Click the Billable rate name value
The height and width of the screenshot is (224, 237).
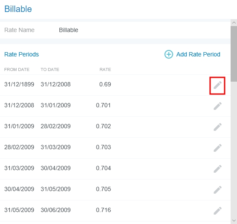click(x=68, y=30)
